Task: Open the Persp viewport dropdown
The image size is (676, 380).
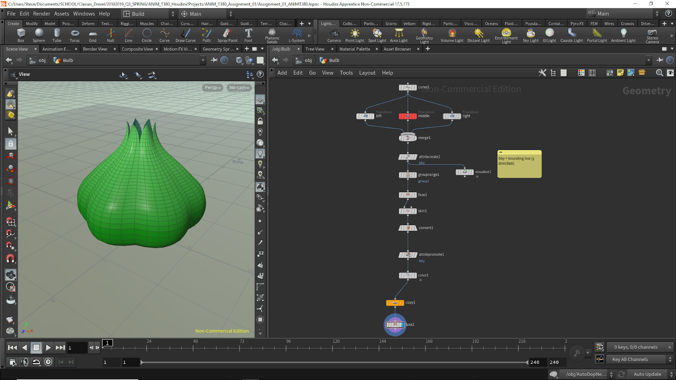Action: tap(213, 87)
